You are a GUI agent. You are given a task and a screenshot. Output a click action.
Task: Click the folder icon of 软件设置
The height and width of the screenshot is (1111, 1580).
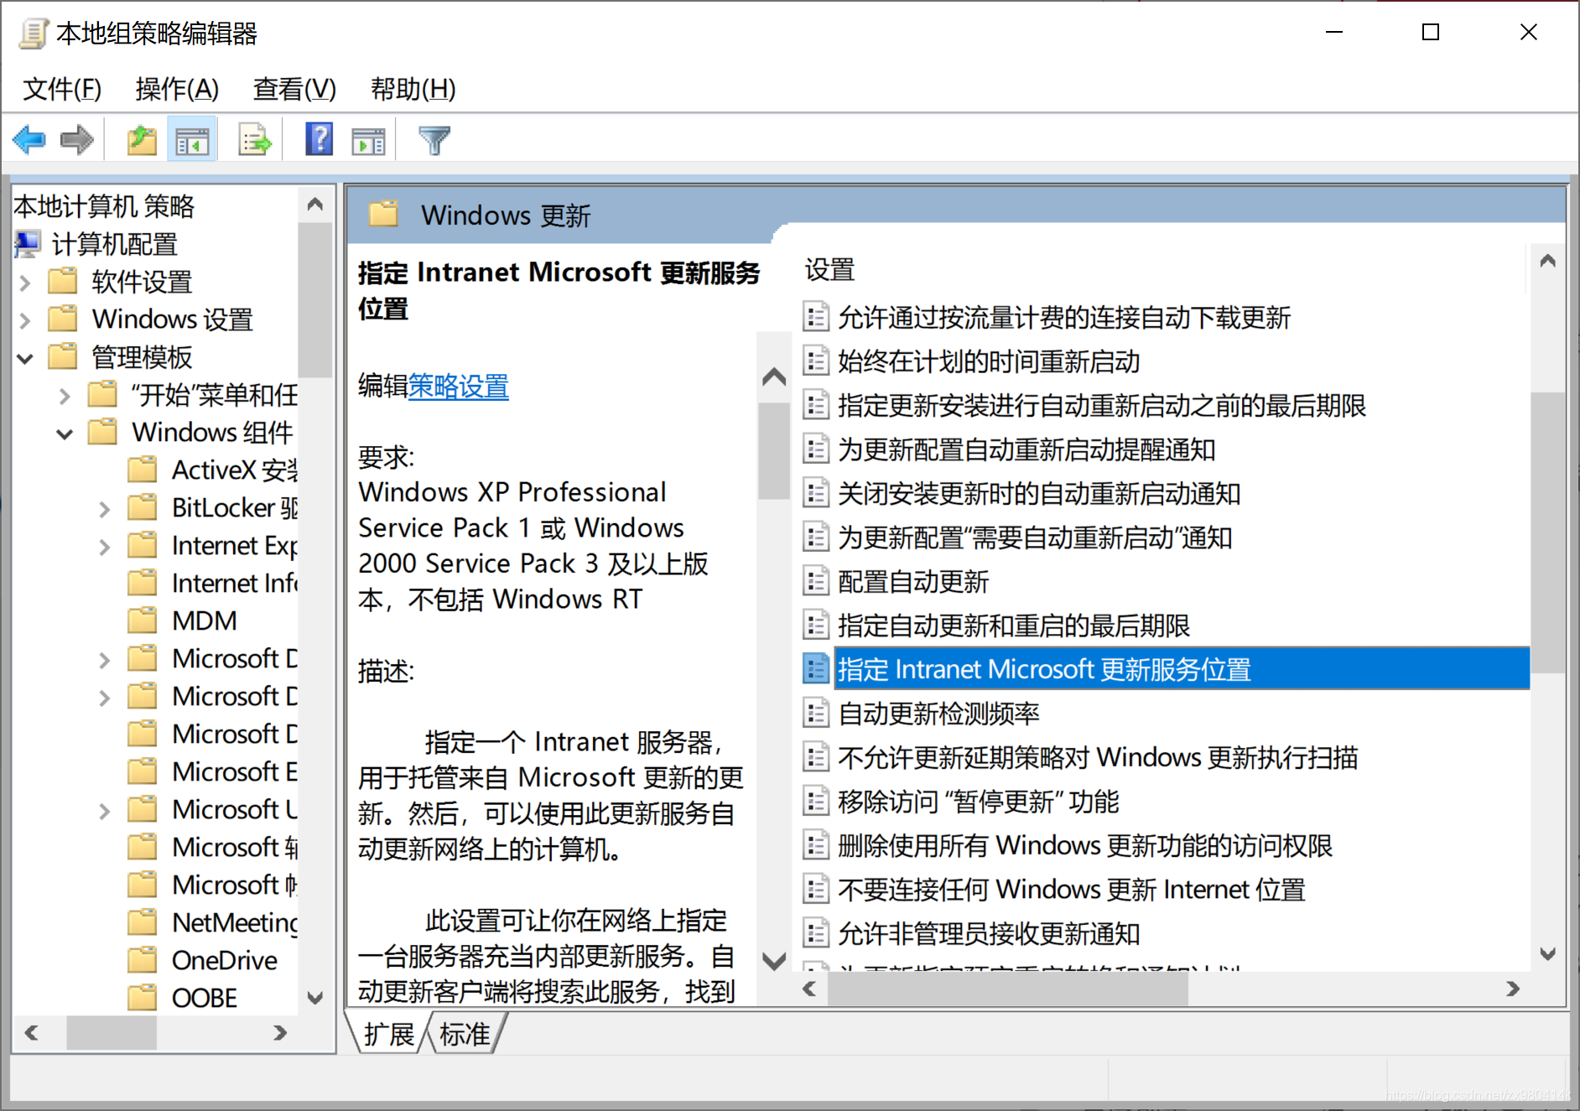(63, 281)
